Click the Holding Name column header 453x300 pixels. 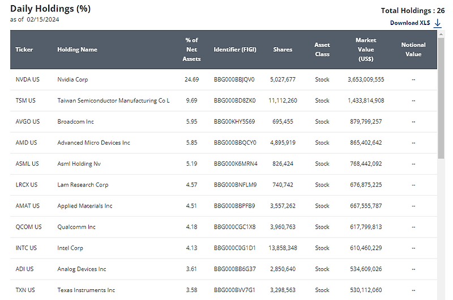pos(77,49)
